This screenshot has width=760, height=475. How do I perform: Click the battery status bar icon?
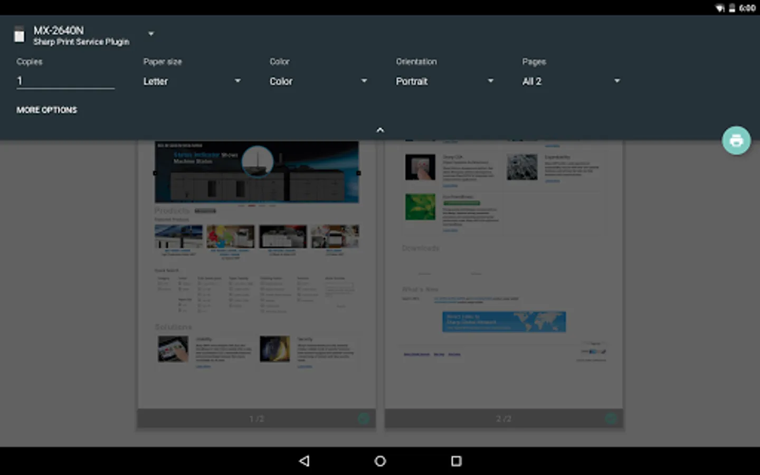click(732, 8)
